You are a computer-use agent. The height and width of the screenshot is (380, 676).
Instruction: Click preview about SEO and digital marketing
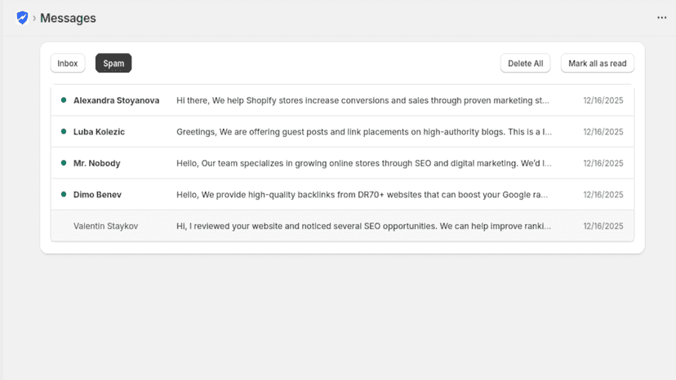coord(364,163)
